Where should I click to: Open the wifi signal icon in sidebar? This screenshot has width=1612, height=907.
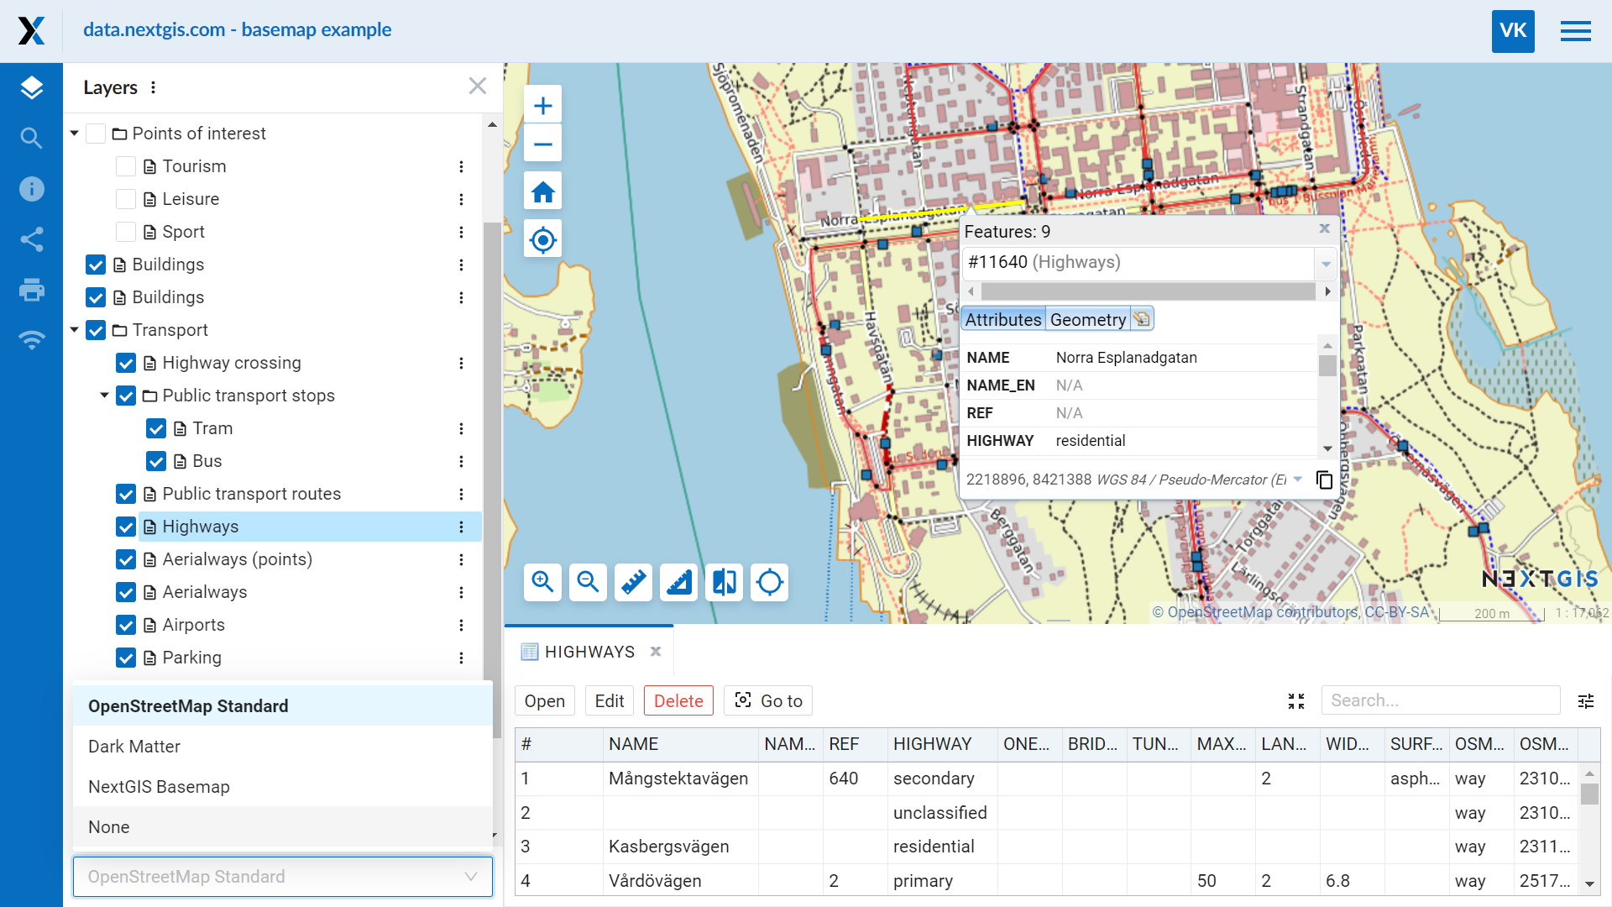[31, 340]
